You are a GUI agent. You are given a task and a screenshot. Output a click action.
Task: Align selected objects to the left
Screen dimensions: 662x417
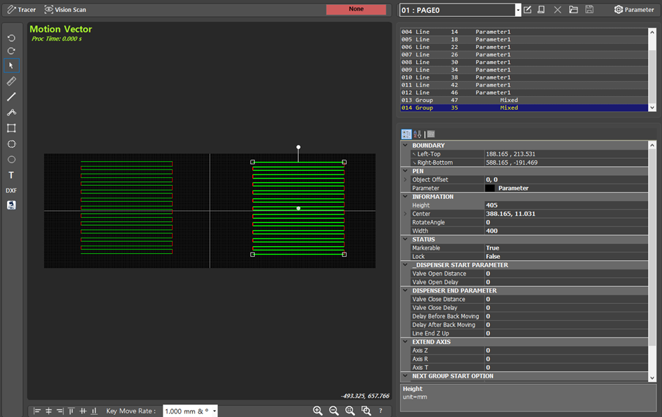click(37, 411)
